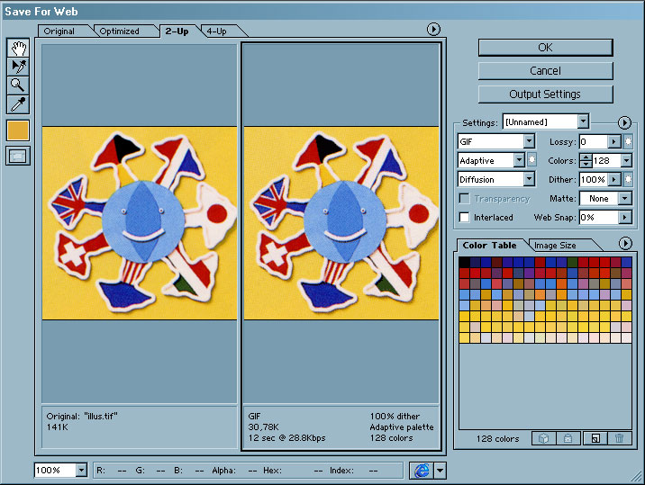Enable the Interlaced checkbox
This screenshot has height=485, width=645.
464,218
